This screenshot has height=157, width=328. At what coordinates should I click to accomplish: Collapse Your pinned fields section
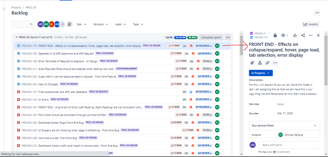tap(315, 126)
